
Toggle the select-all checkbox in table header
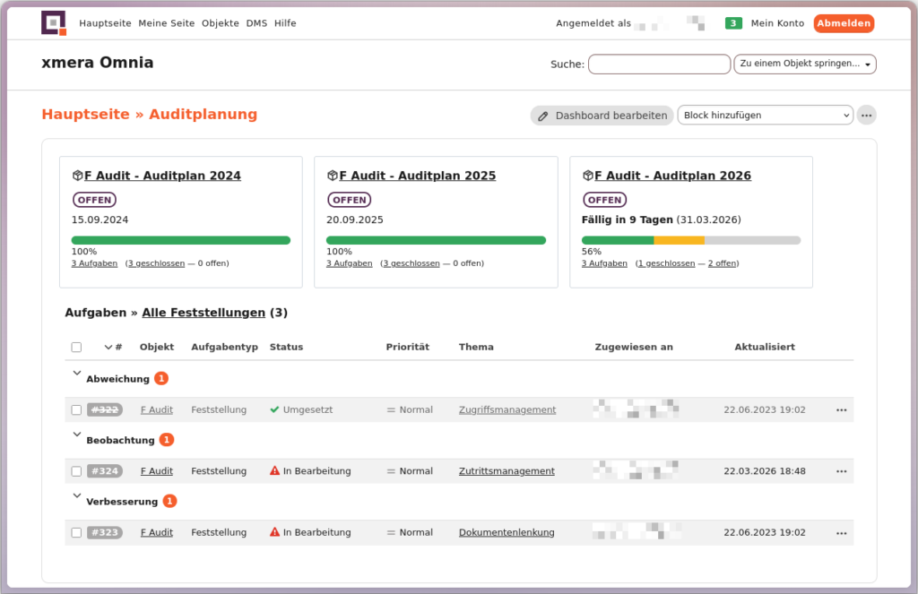tap(76, 348)
